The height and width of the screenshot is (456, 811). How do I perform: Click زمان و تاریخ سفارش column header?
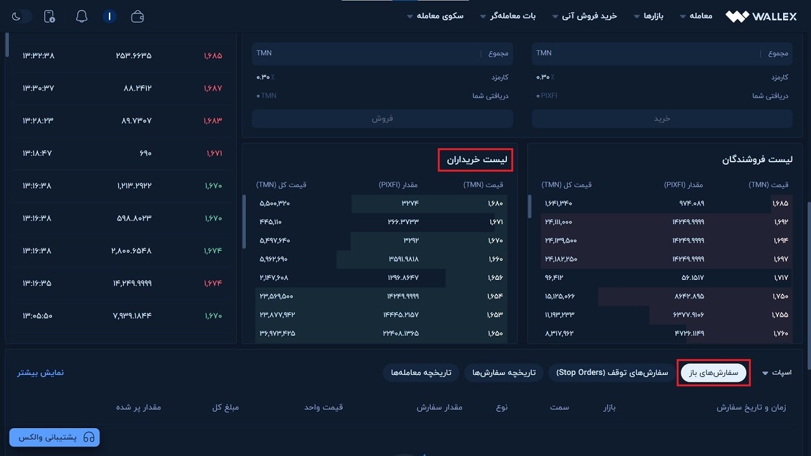pyautogui.click(x=751, y=407)
